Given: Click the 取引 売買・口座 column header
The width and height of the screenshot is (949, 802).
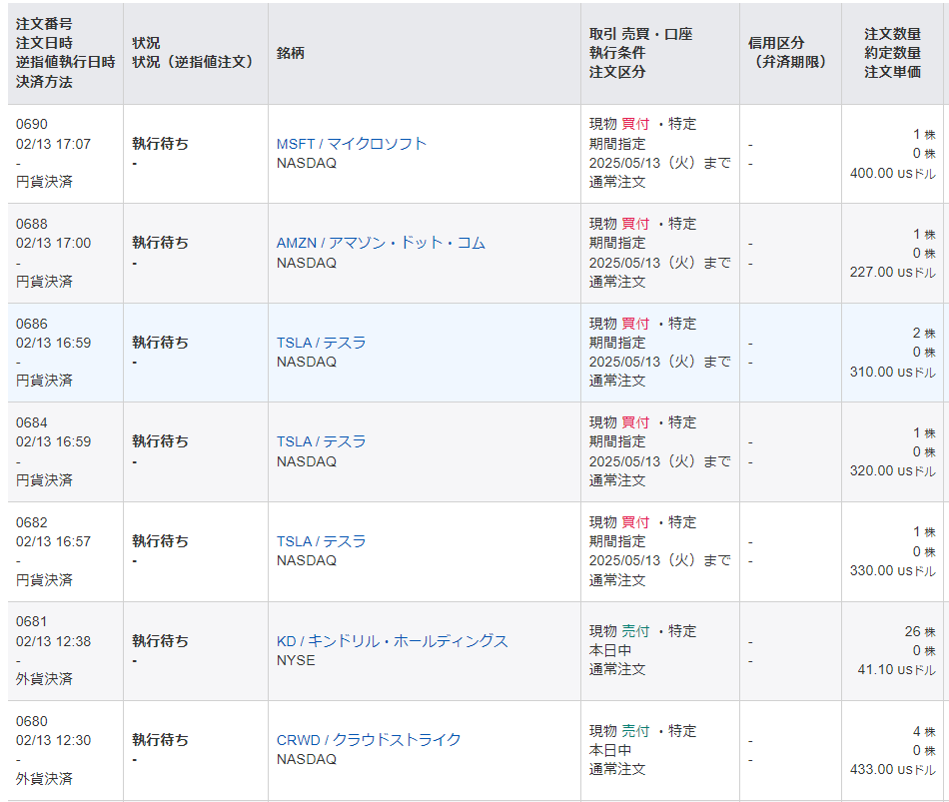Looking at the screenshot, I should click(x=641, y=34).
